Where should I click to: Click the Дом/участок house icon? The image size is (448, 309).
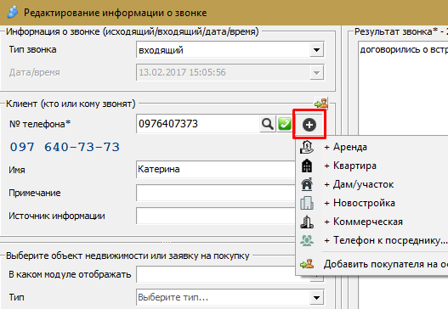click(307, 184)
